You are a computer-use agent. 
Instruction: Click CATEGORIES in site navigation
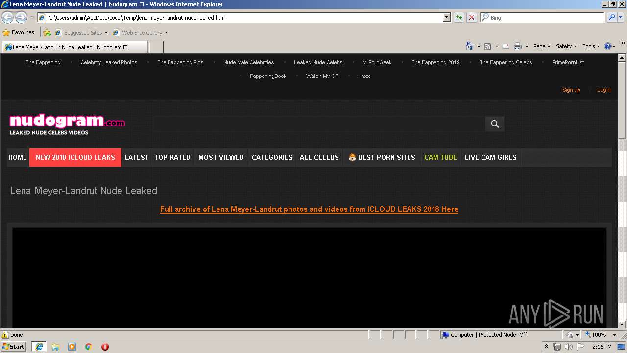(272, 157)
